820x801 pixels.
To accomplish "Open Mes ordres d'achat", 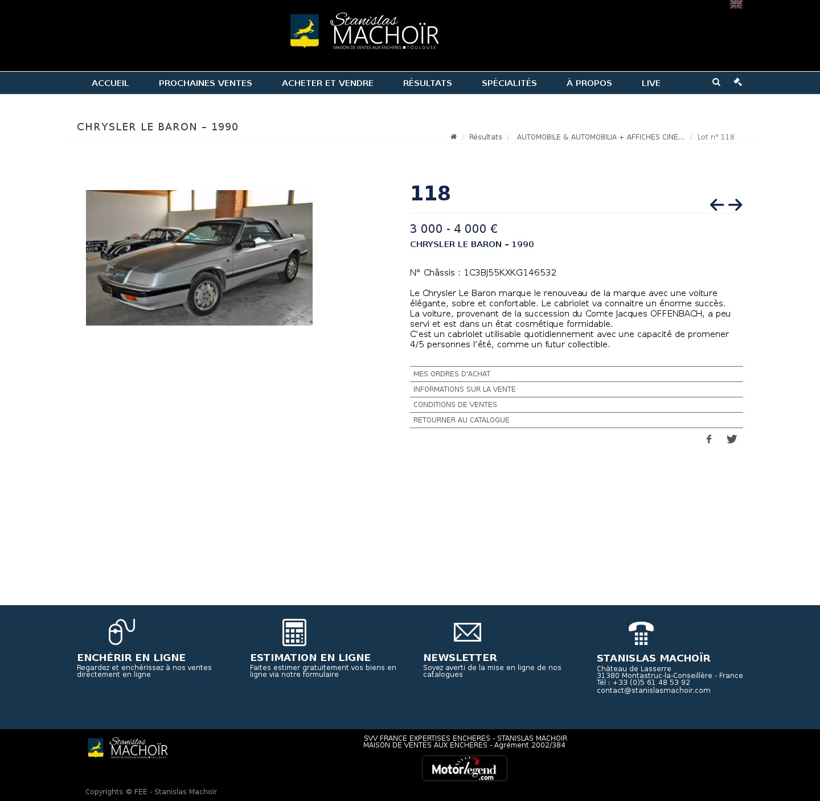I will (576, 374).
